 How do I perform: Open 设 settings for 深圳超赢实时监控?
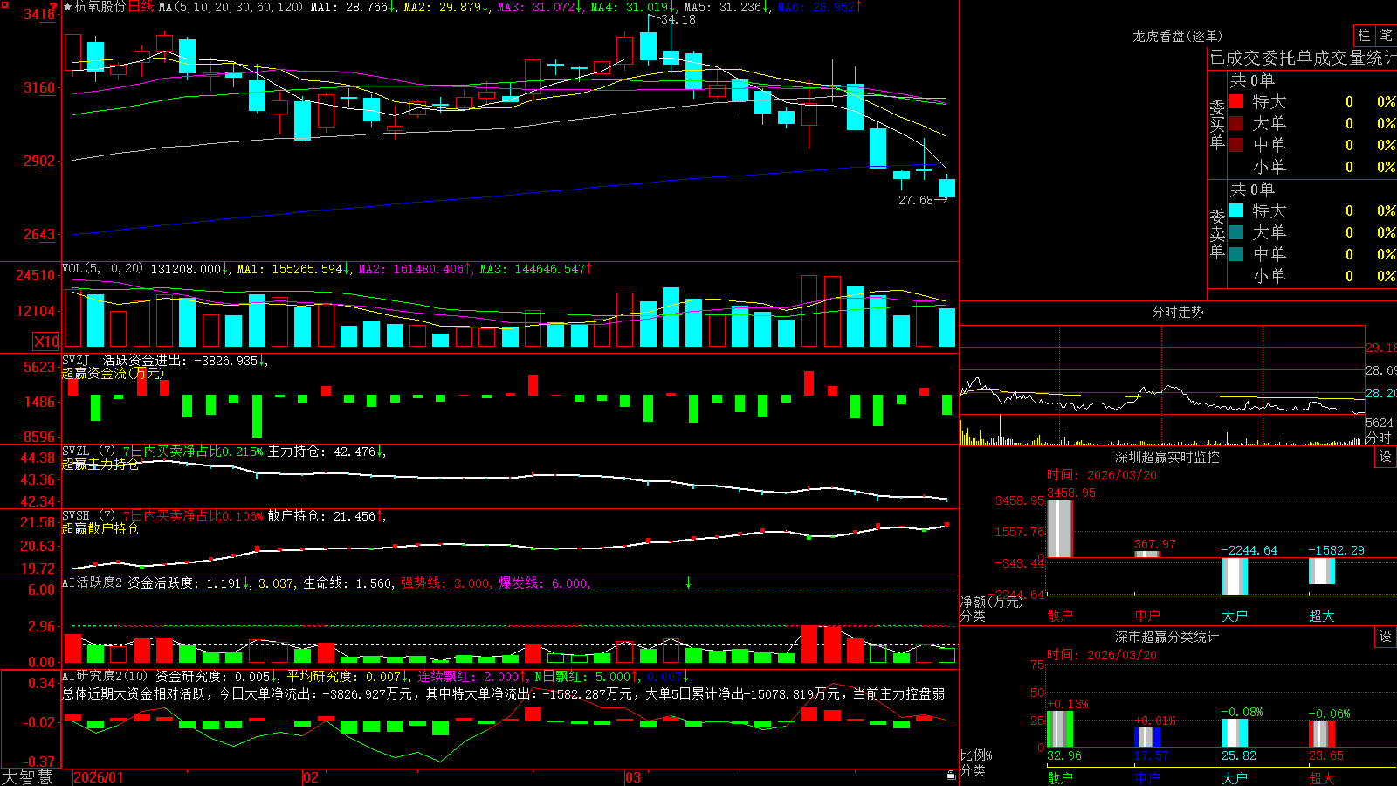tap(1386, 457)
